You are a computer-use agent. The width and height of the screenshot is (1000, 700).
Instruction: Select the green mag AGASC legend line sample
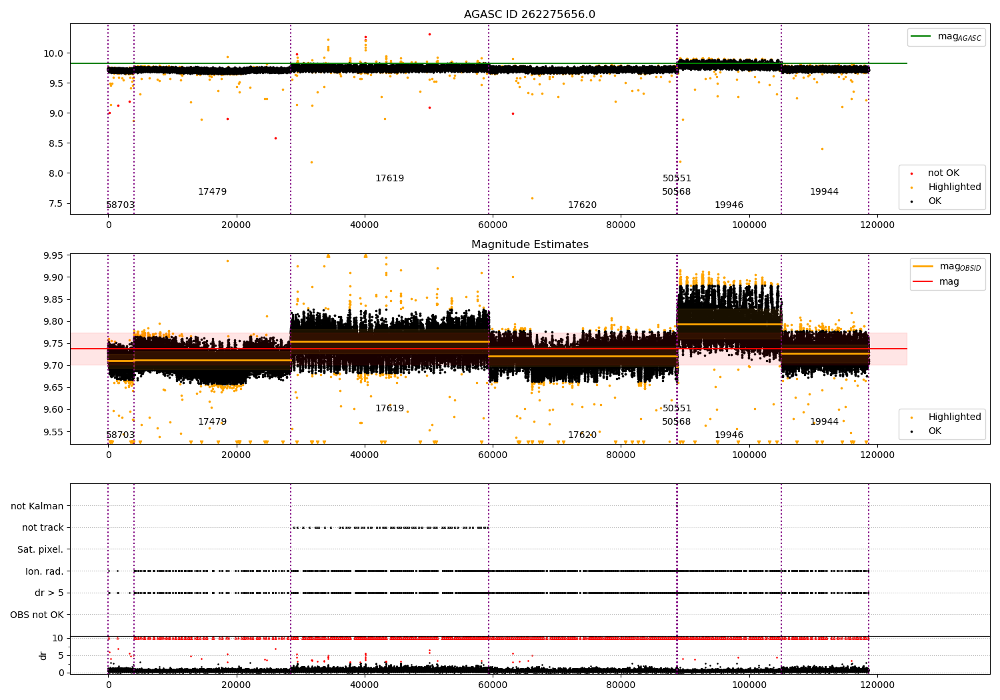coord(921,37)
